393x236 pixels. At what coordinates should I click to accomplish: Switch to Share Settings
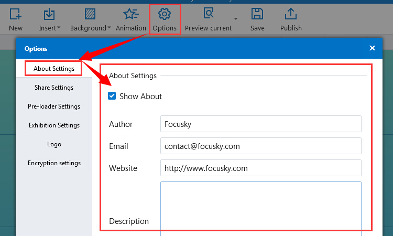(x=54, y=88)
